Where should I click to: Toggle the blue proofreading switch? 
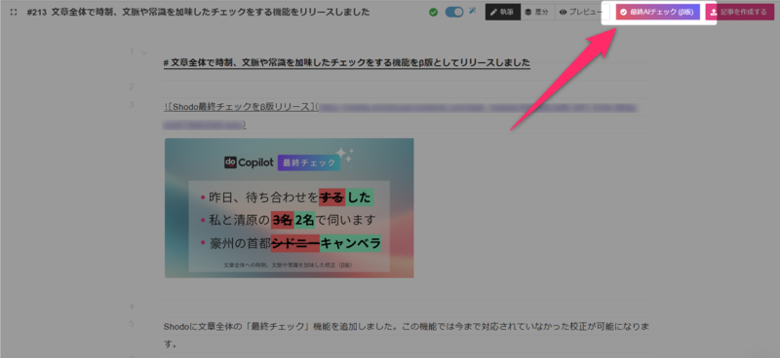(454, 12)
